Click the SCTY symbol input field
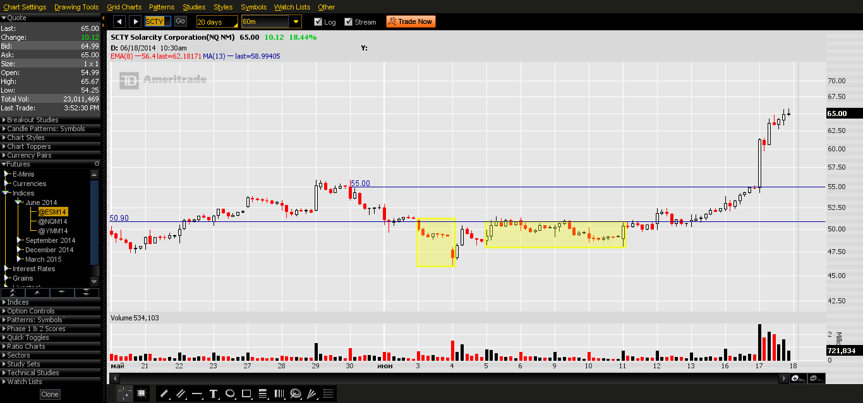Viewport: 863px width, 403px height. coord(158,21)
